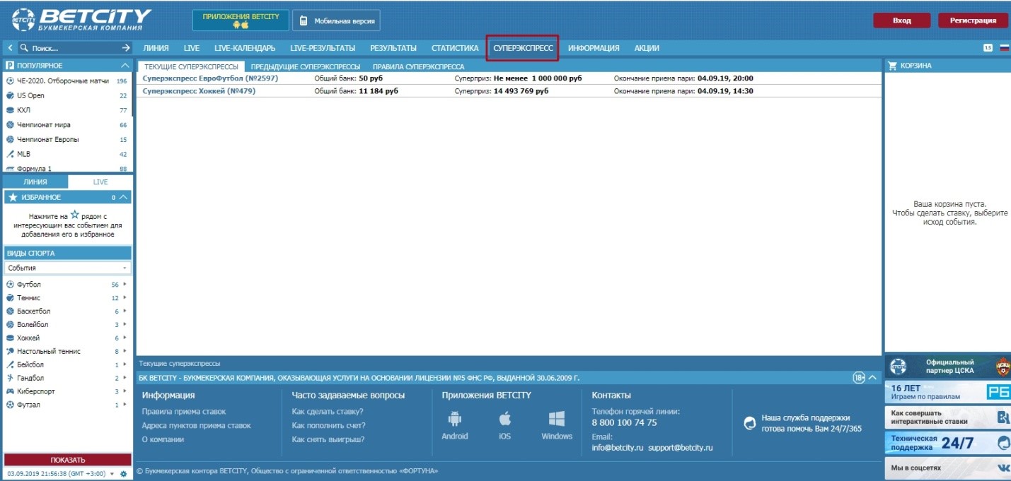
Task: Expand the Футбол sport category
Action: coord(125,284)
